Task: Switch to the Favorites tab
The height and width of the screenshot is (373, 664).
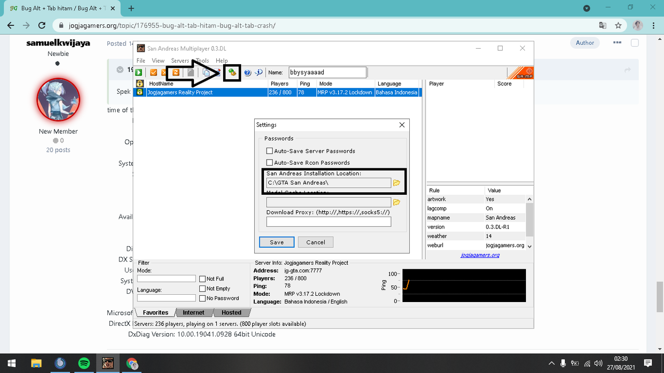Action: (155, 312)
